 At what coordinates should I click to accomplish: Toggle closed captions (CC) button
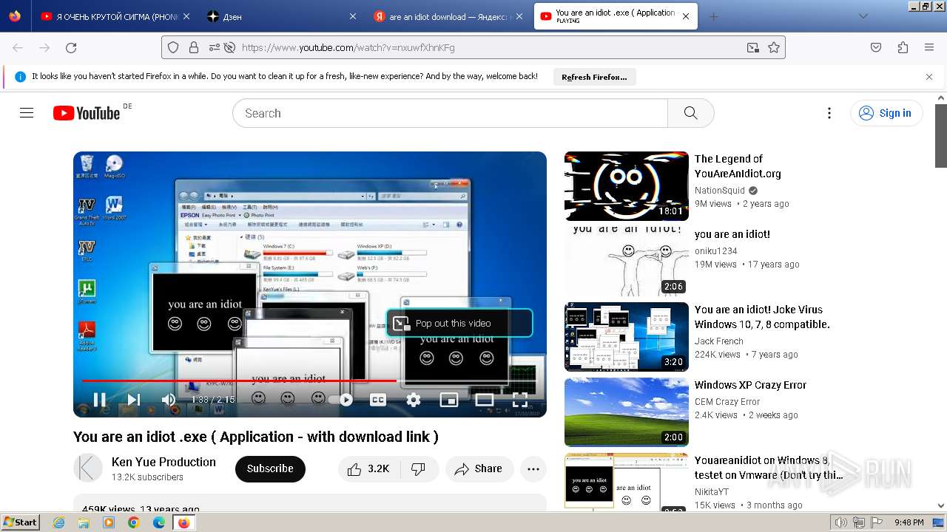(378, 400)
